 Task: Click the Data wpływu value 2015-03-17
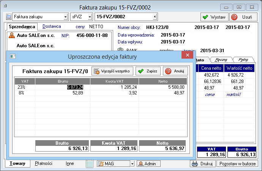pyautogui.click(x=173, y=42)
